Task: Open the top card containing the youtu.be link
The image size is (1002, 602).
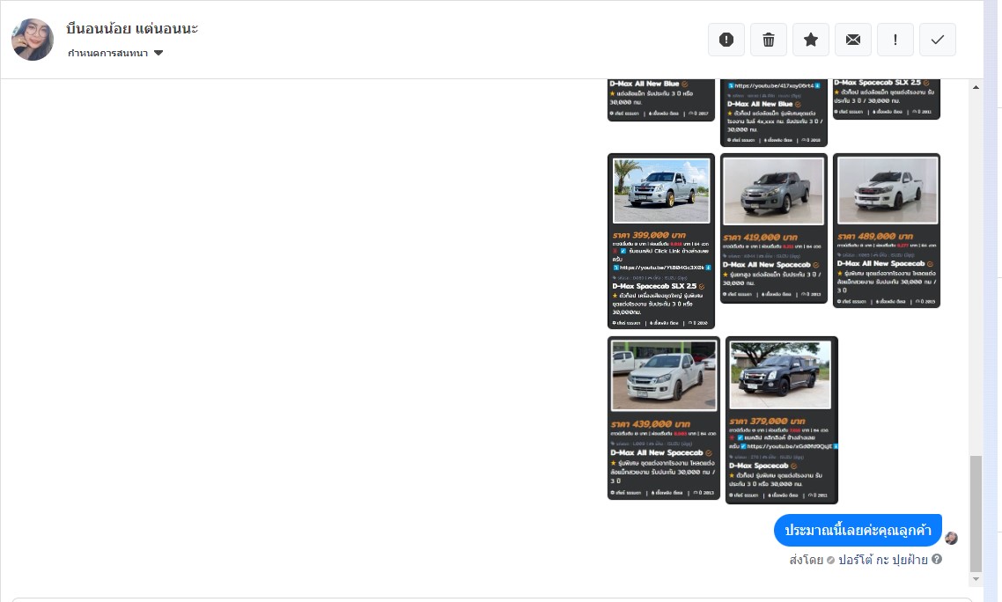Action: pyautogui.click(x=774, y=113)
